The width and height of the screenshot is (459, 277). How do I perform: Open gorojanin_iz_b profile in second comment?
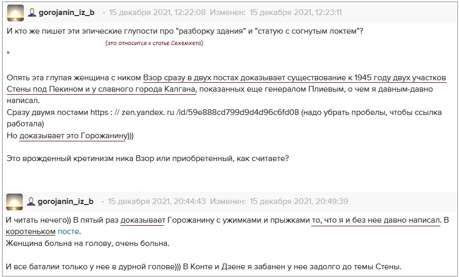coord(66,201)
